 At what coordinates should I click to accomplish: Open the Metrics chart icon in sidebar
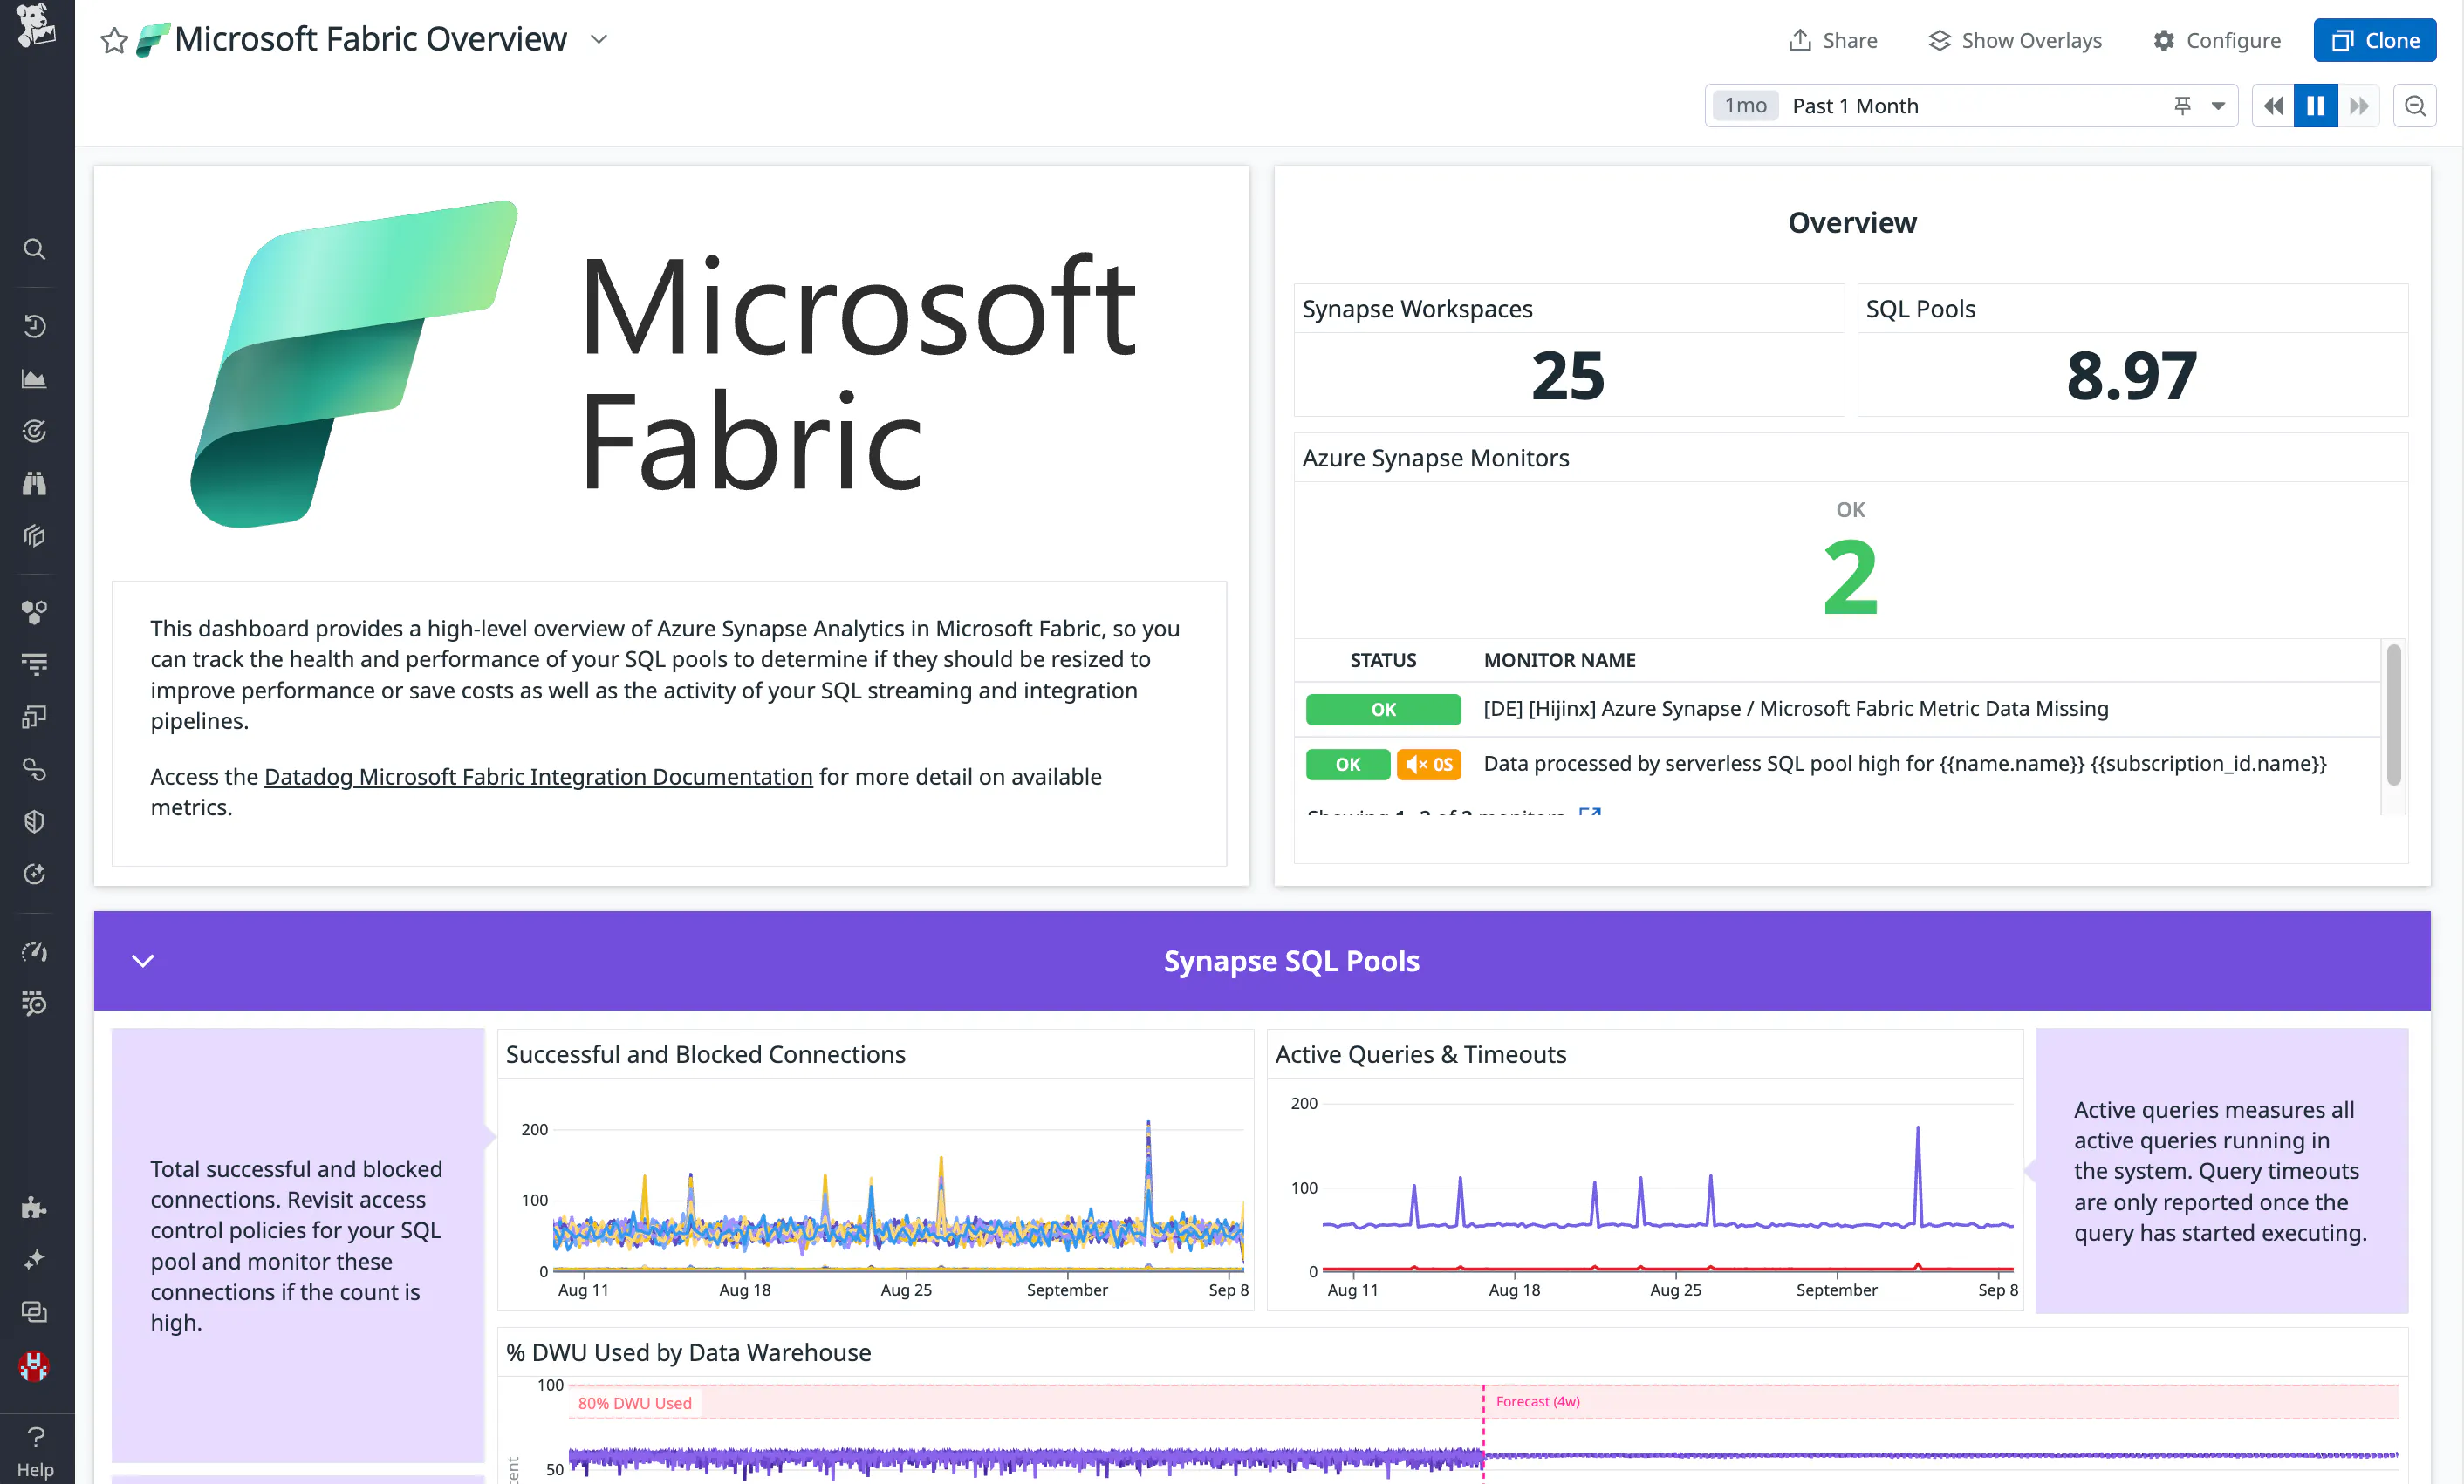pos(35,378)
